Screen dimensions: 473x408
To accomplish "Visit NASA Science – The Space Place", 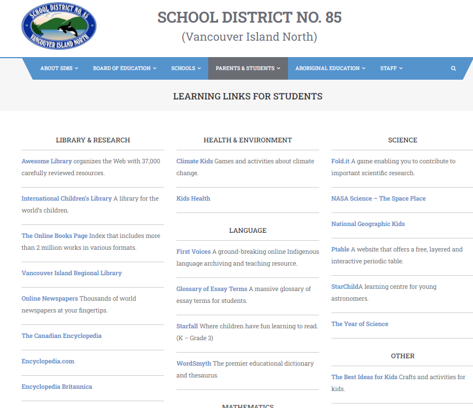I will click(x=379, y=198).
